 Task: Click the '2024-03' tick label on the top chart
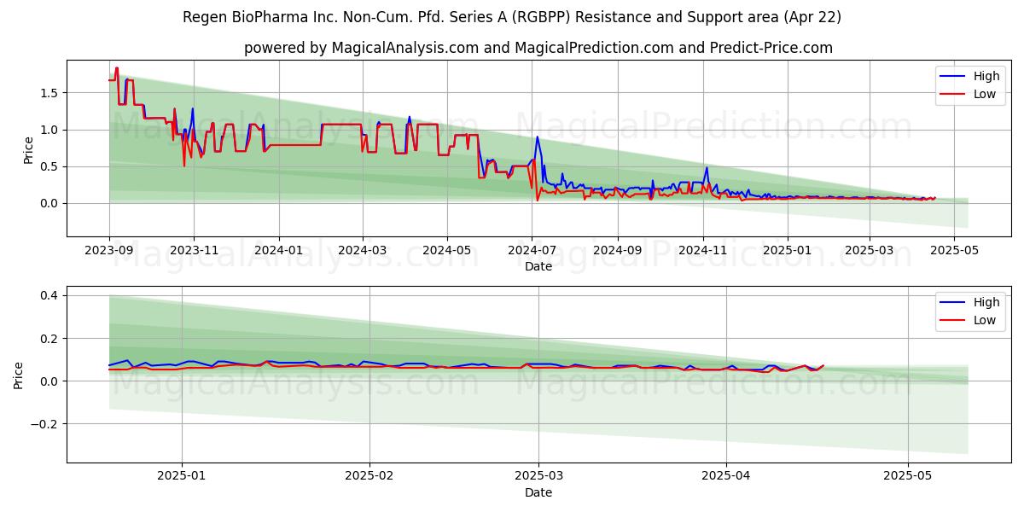(362, 250)
